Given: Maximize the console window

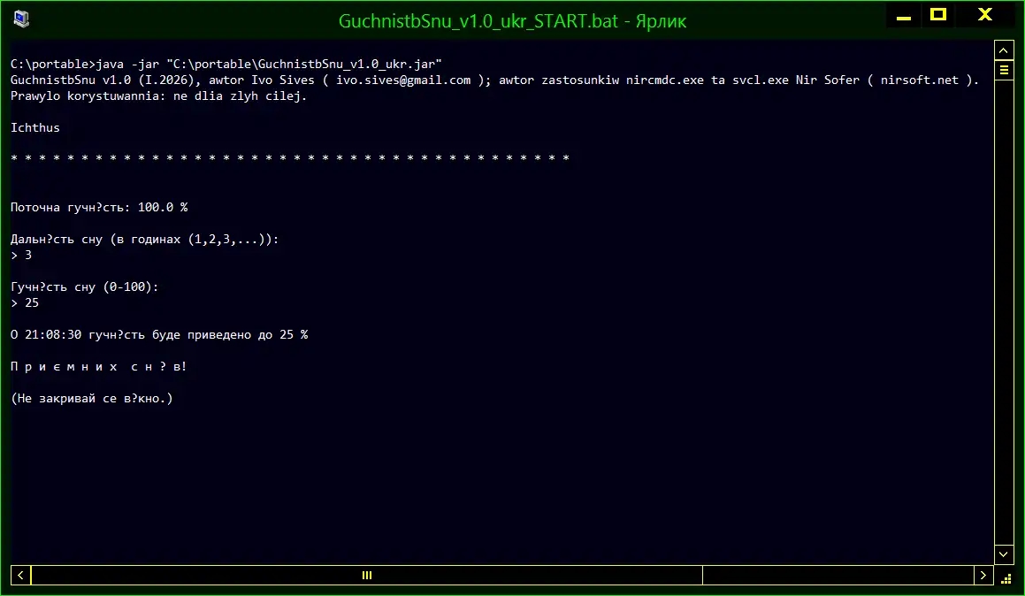Looking at the screenshot, I should [938, 14].
